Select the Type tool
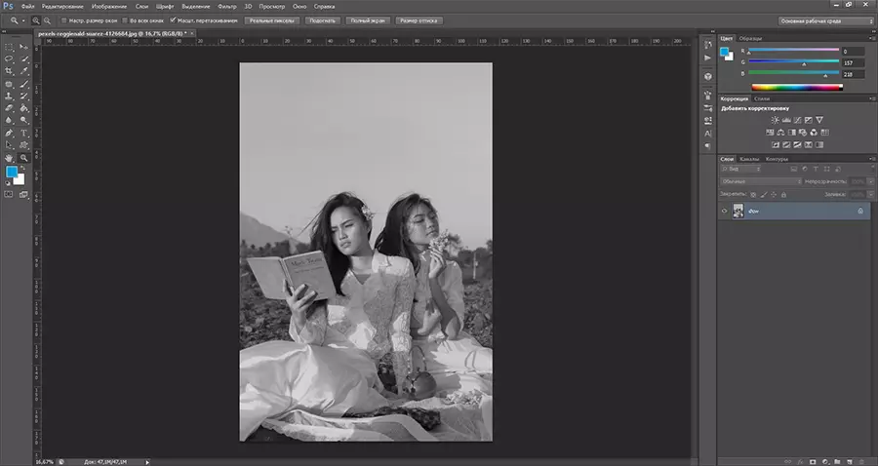 [x=23, y=132]
